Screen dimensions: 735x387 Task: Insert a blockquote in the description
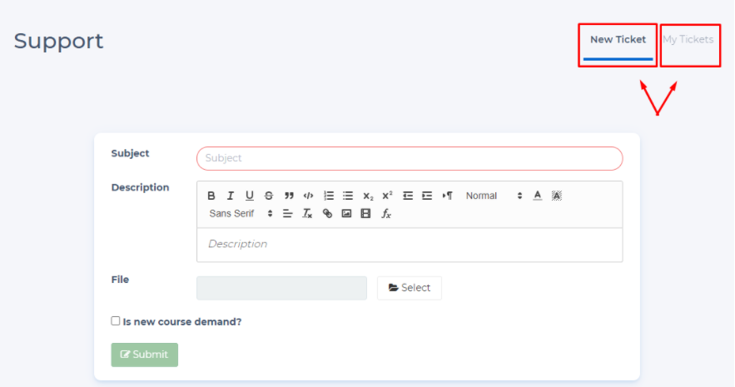[x=289, y=196]
